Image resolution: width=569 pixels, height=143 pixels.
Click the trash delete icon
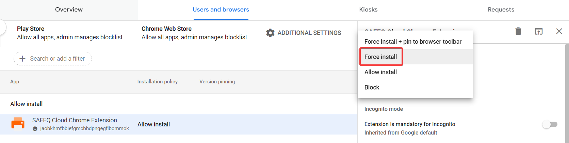point(518,31)
